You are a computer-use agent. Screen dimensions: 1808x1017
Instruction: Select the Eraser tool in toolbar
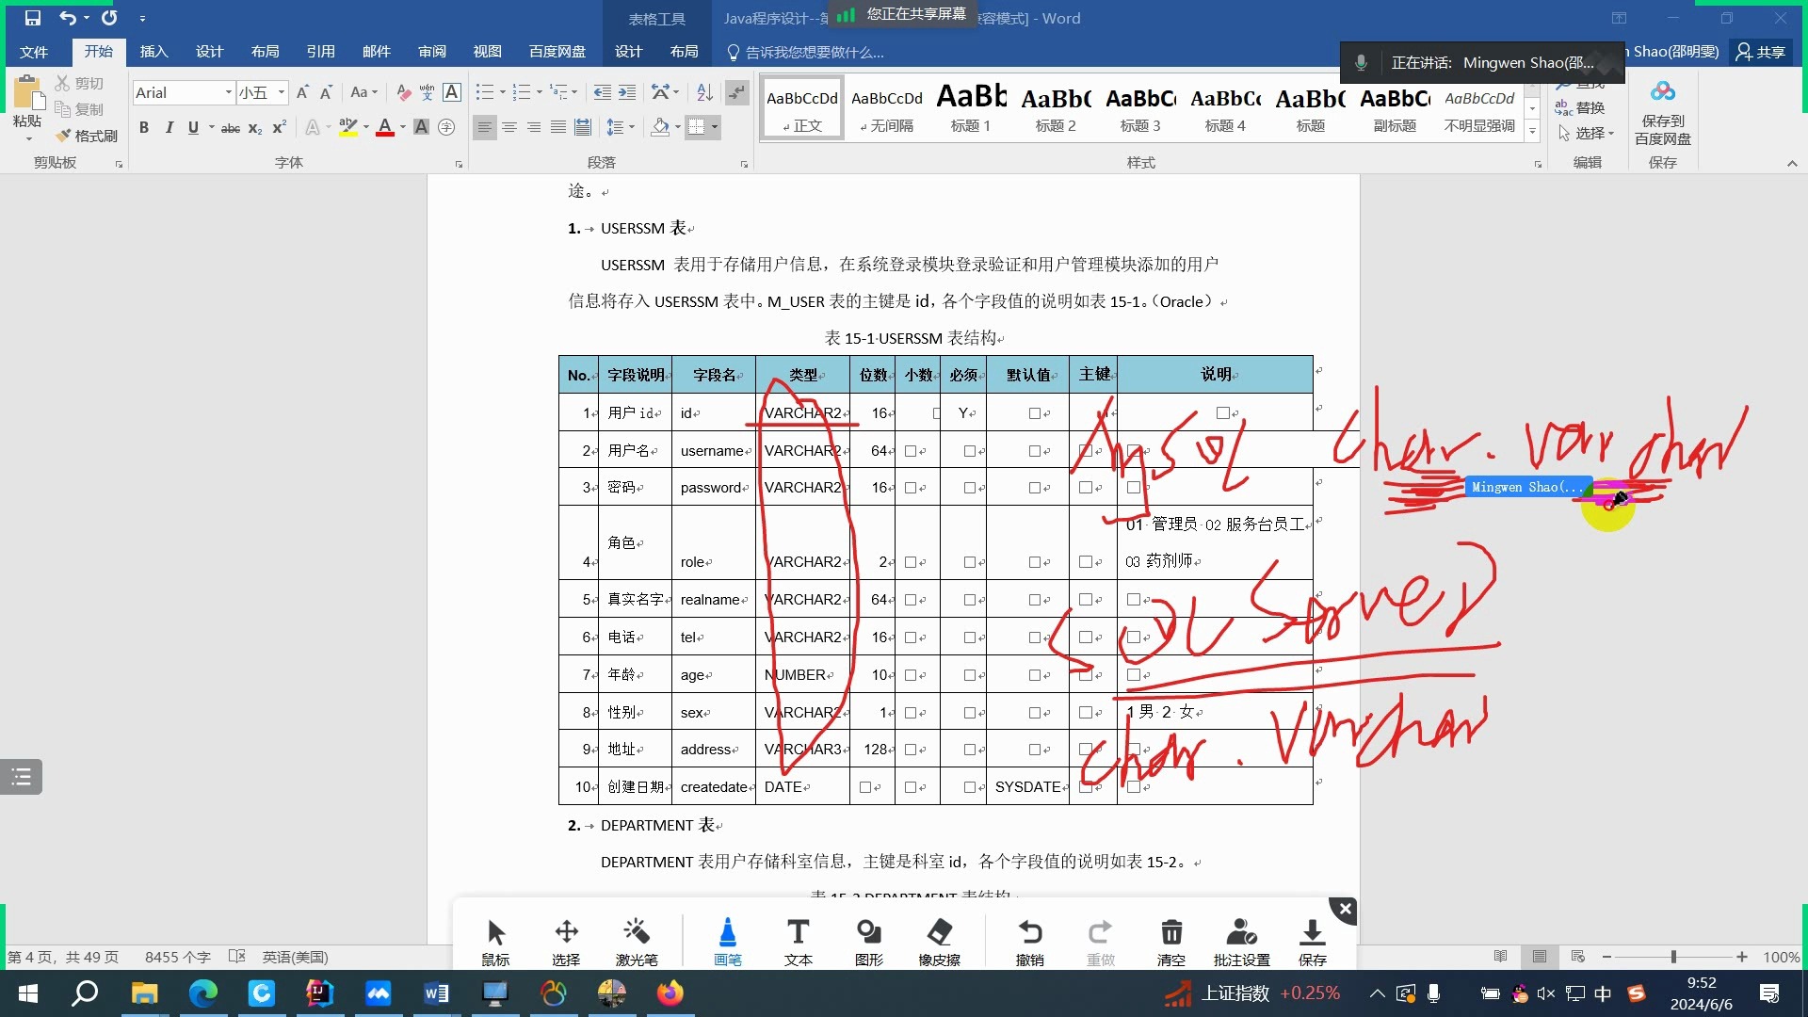(939, 940)
